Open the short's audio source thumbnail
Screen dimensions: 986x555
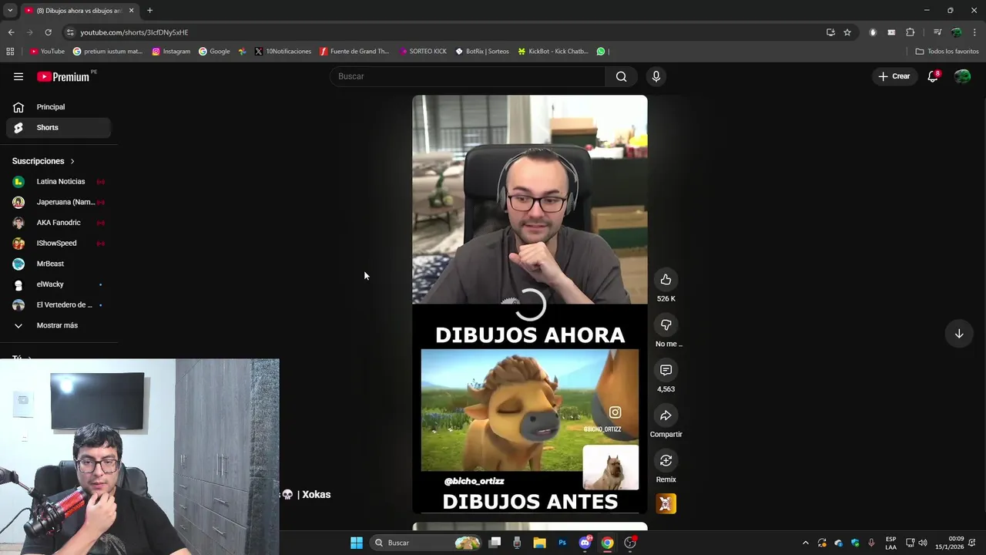pos(666,503)
